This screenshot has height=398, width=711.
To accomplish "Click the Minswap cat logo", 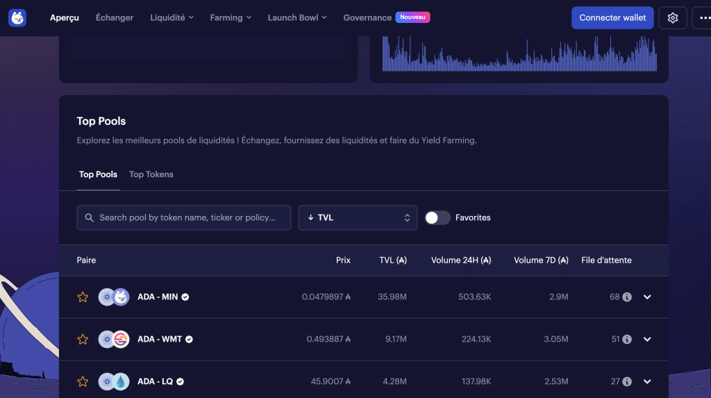I will [x=17, y=17].
